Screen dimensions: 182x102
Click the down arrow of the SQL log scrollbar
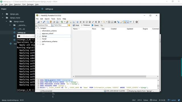158,88
